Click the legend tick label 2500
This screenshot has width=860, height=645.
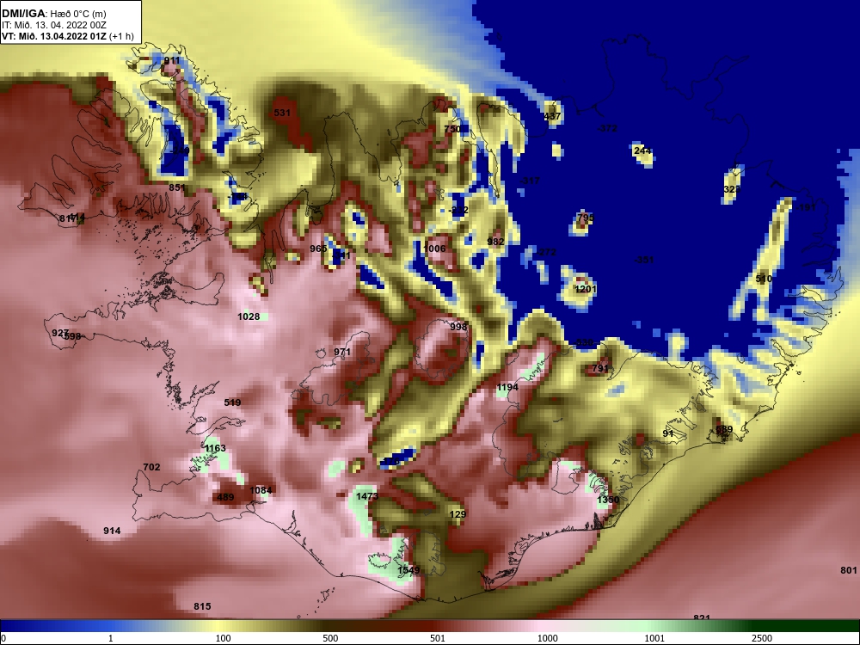pyautogui.click(x=762, y=638)
